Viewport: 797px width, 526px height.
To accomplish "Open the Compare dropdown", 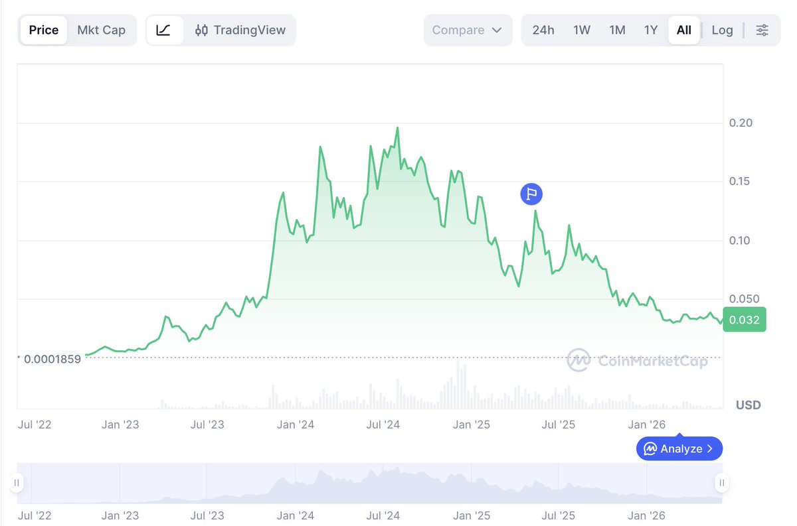I will 468,30.
